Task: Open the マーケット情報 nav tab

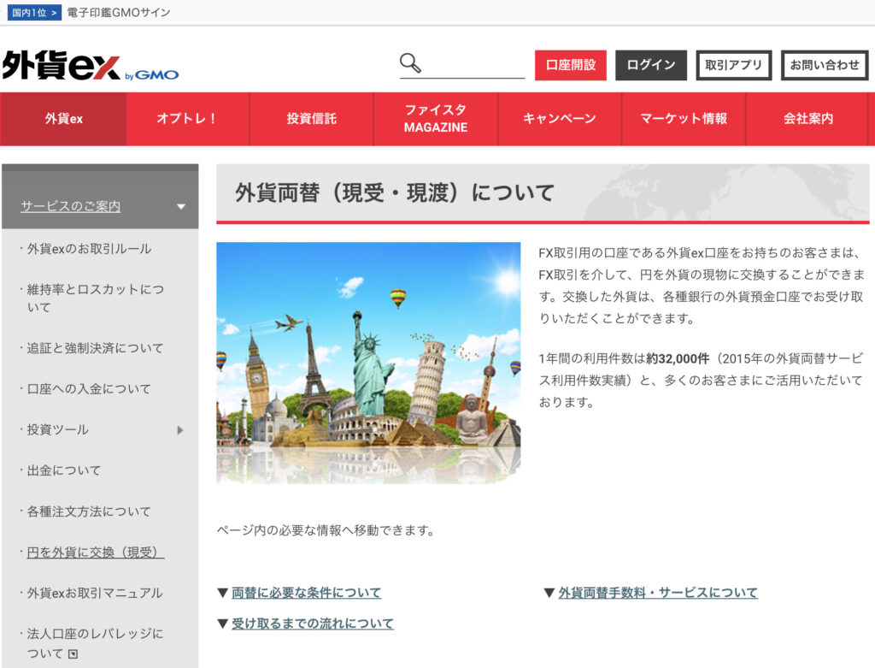Action: pyautogui.click(x=684, y=119)
